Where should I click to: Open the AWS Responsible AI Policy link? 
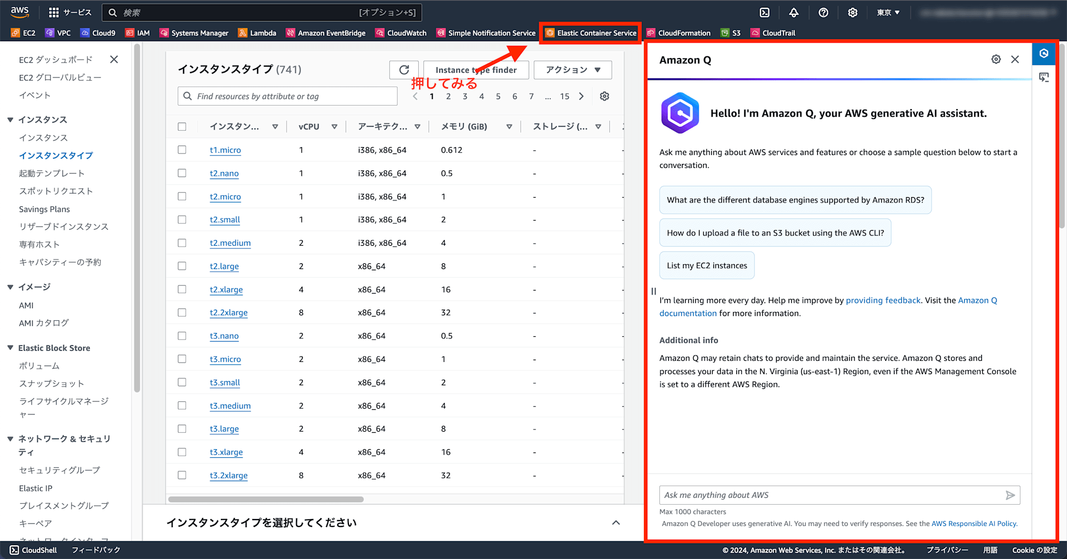click(x=974, y=524)
